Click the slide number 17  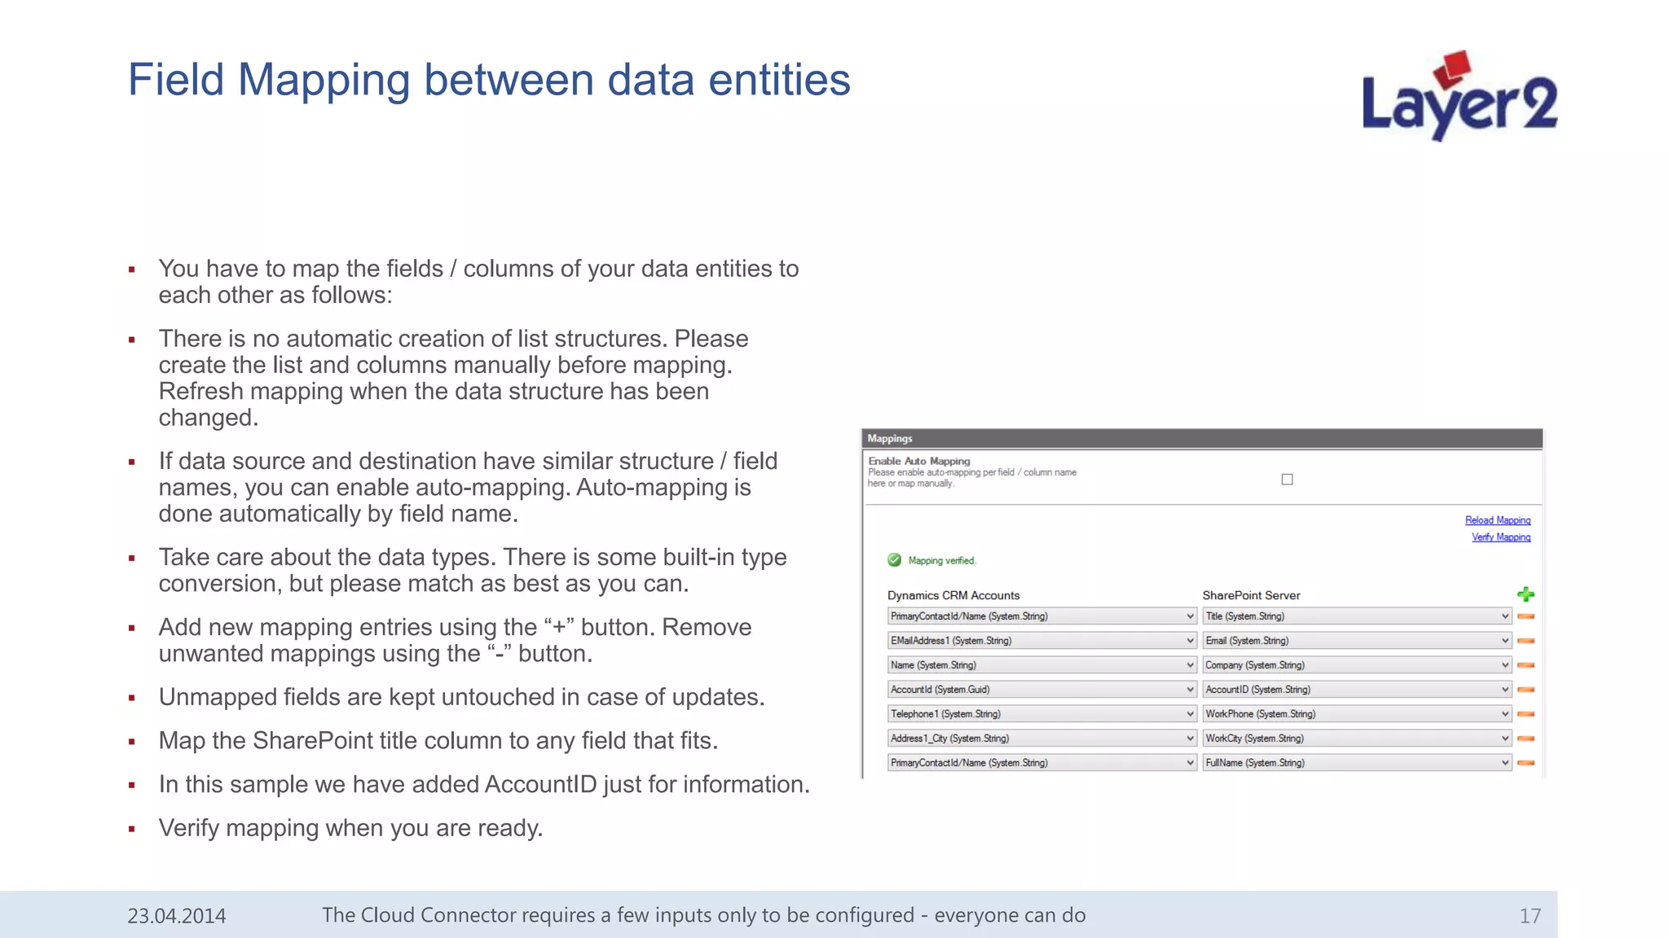[x=1530, y=916]
